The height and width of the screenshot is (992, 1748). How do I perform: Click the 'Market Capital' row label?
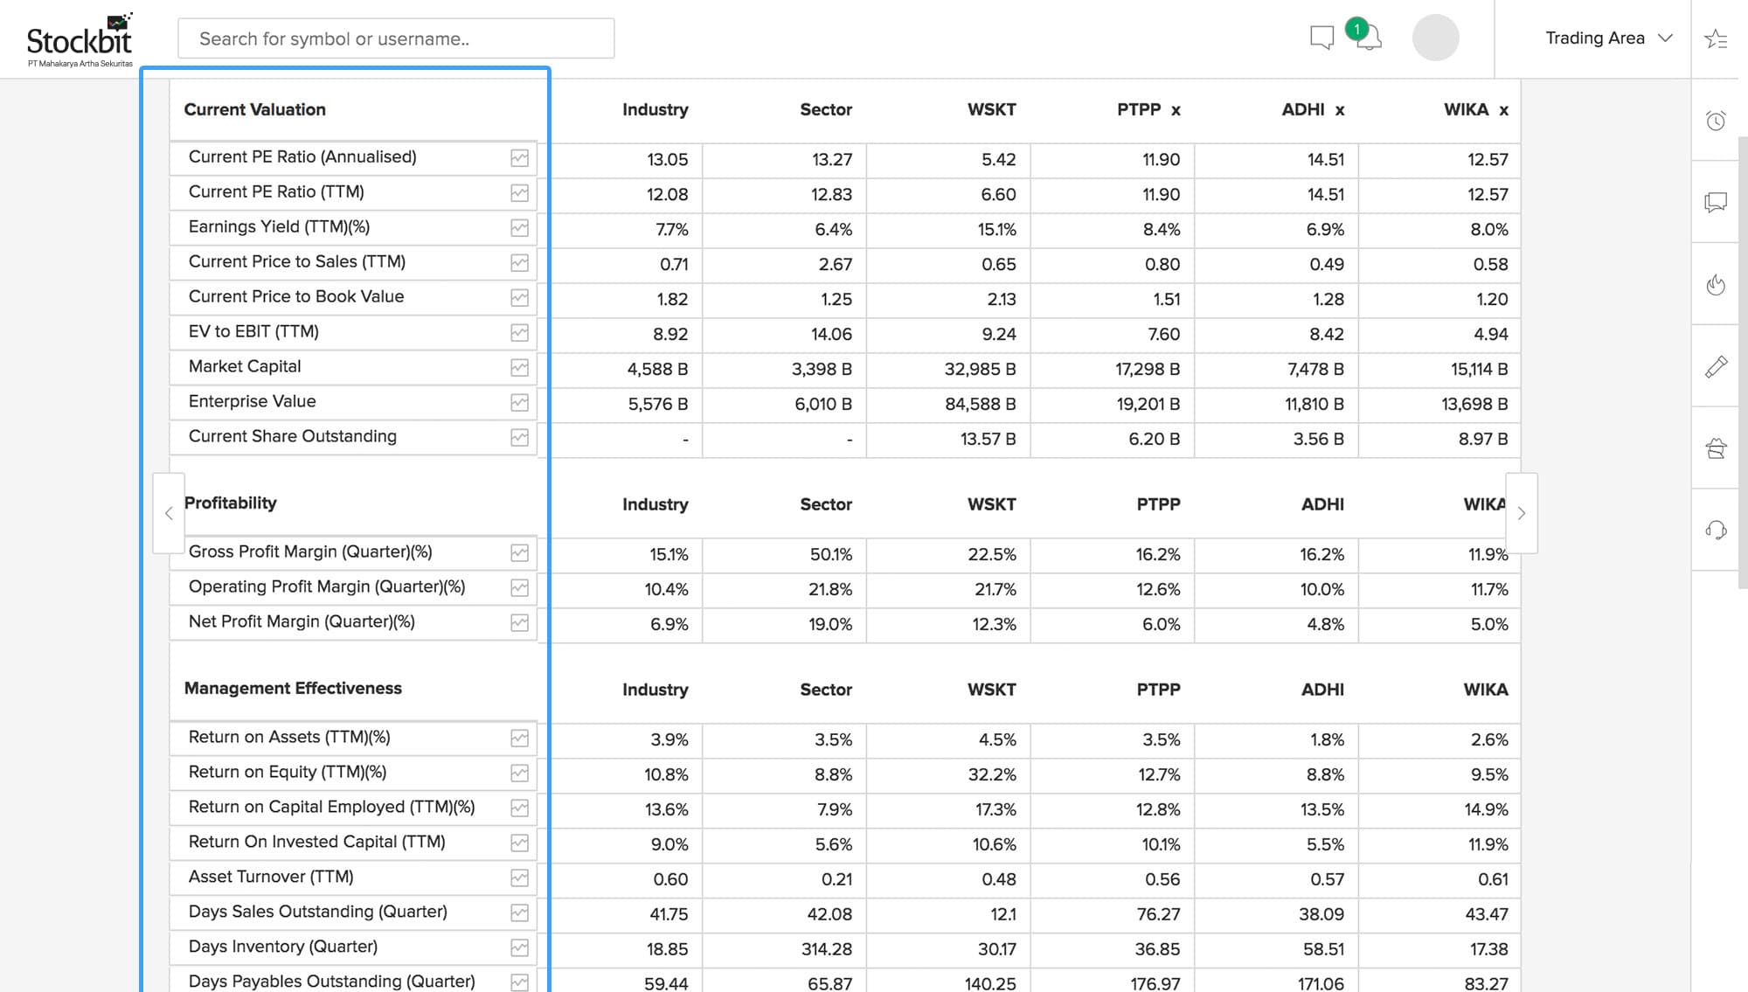coord(245,366)
